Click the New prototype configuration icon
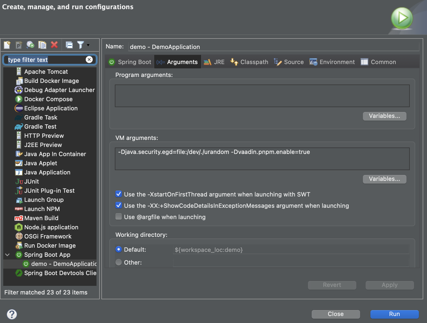Screen dimensions: 427x323 point(19,45)
